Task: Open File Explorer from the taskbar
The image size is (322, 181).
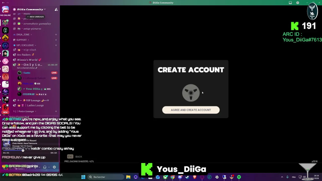Action: click(x=128, y=177)
